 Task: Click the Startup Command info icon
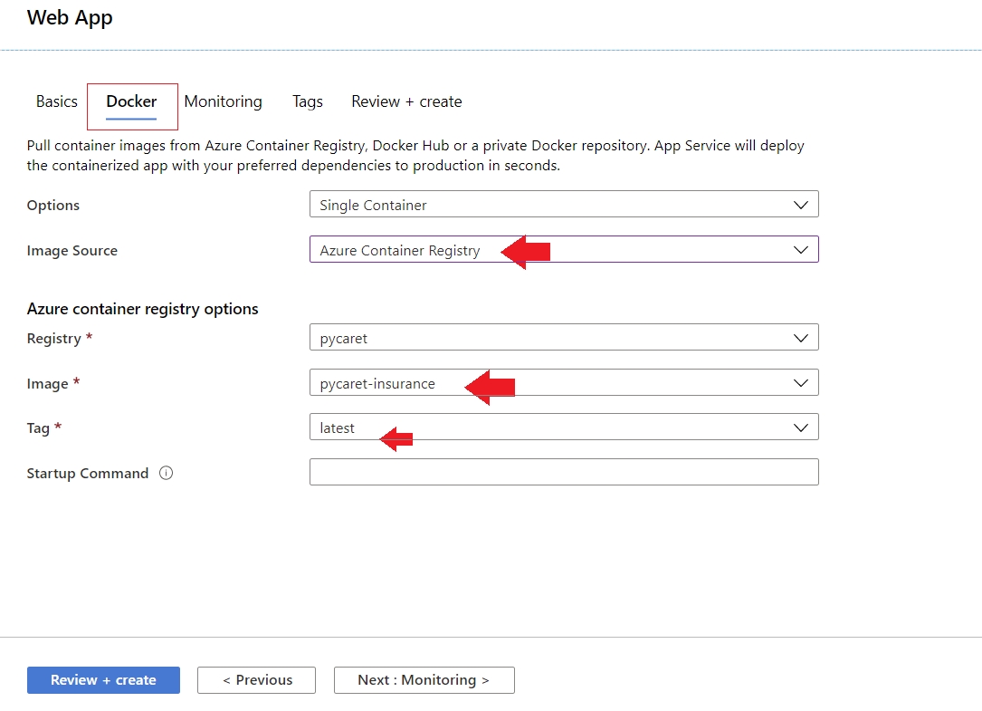[x=166, y=473]
